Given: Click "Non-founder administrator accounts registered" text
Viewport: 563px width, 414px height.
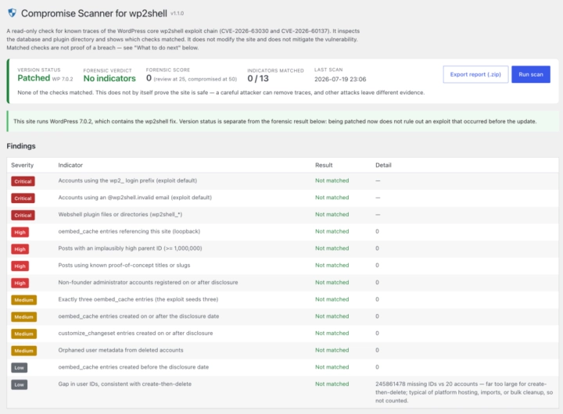Looking at the screenshot, I should [148, 282].
